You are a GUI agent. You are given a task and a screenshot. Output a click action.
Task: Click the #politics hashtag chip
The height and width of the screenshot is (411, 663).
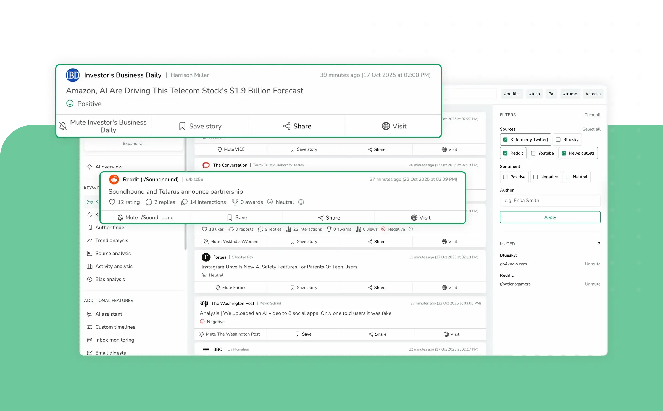click(512, 94)
